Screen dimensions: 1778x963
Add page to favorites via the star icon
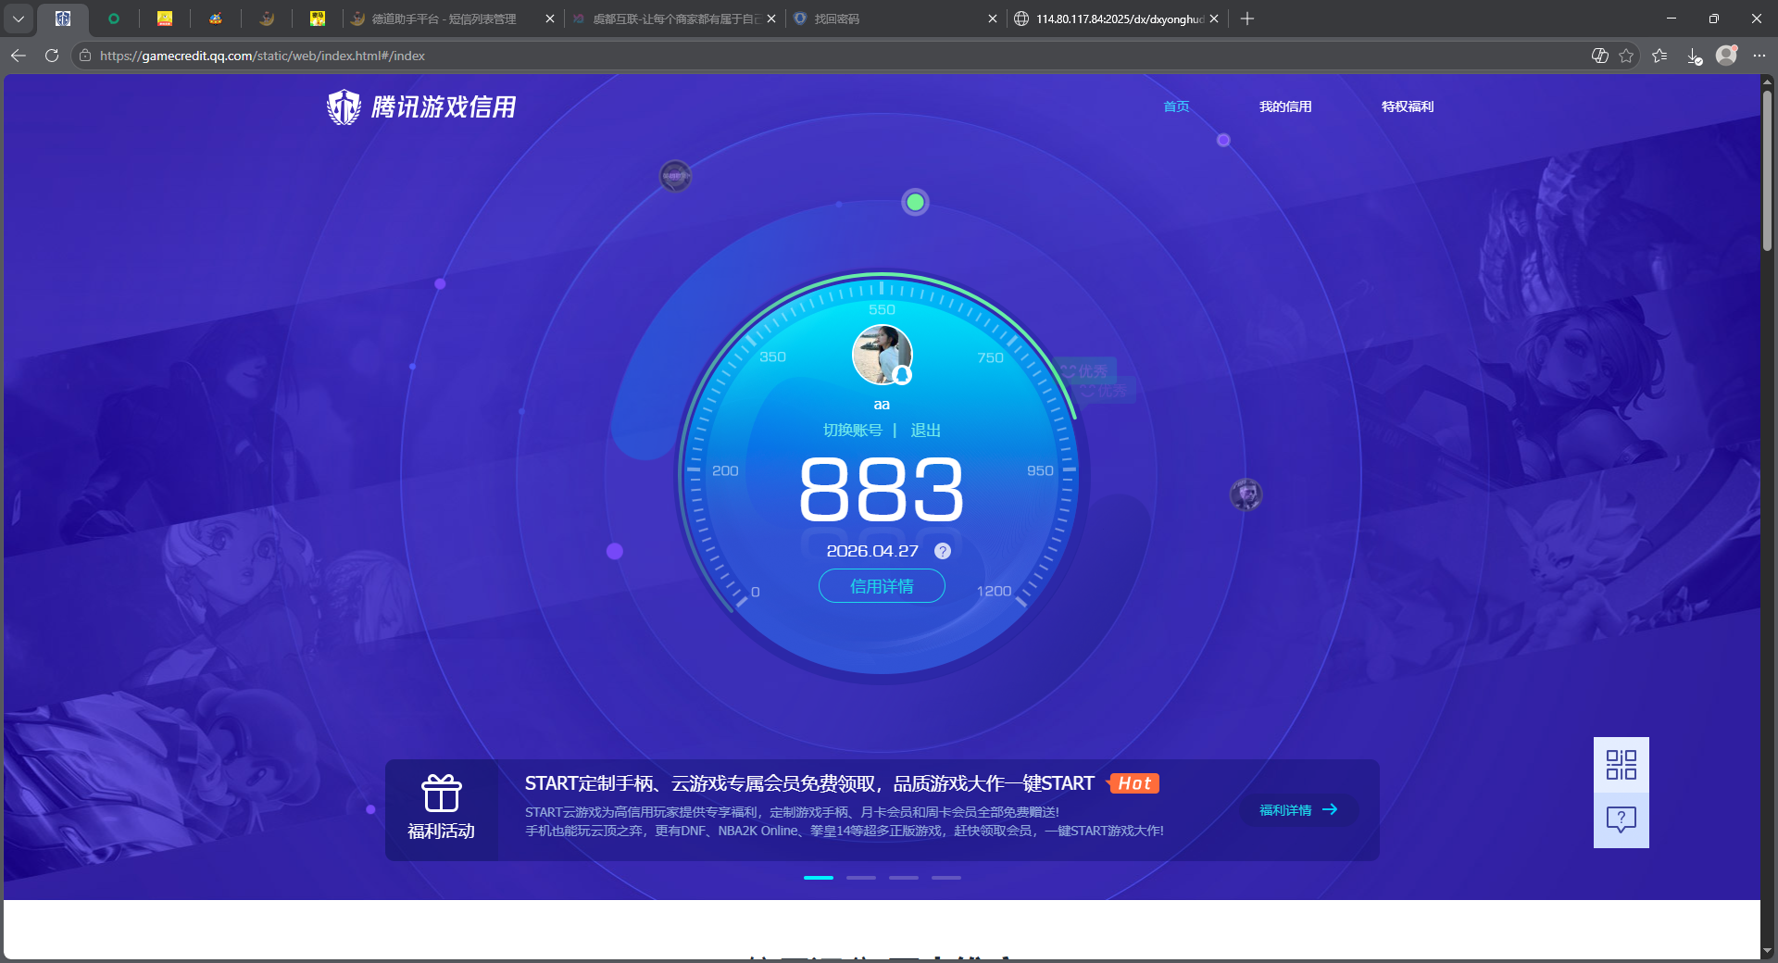[1627, 56]
